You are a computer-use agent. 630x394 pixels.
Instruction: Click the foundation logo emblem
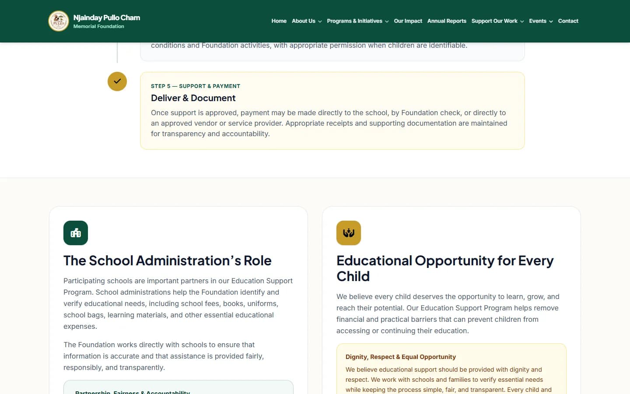pyautogui.click(x=59, y=21)
